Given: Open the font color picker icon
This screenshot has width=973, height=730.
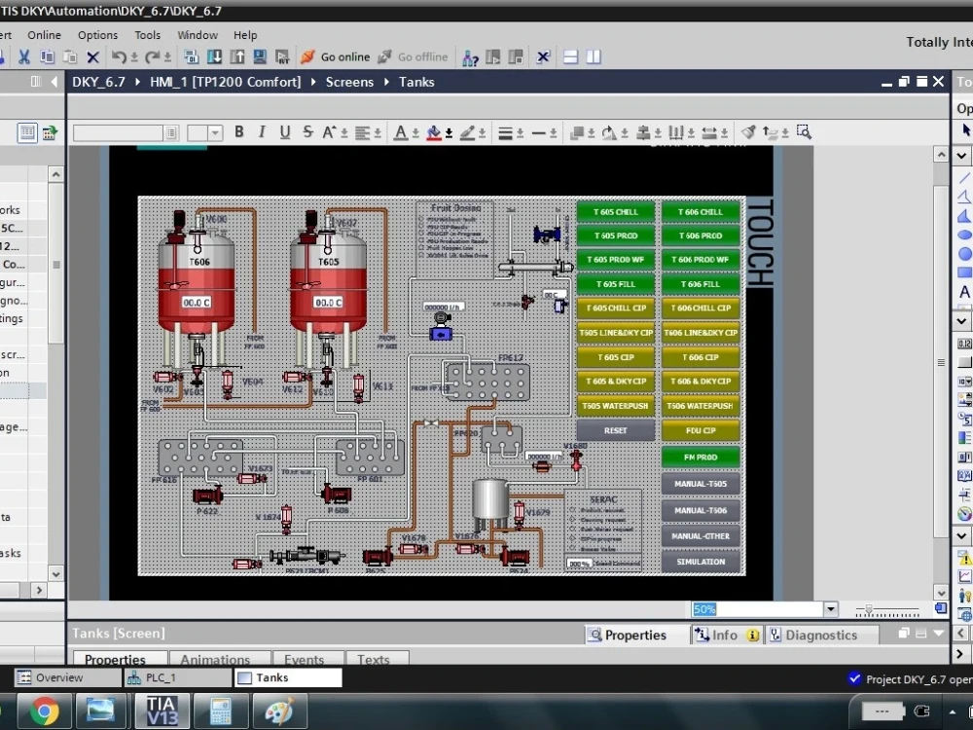Looking at the screenshot, I should point(399,131).
